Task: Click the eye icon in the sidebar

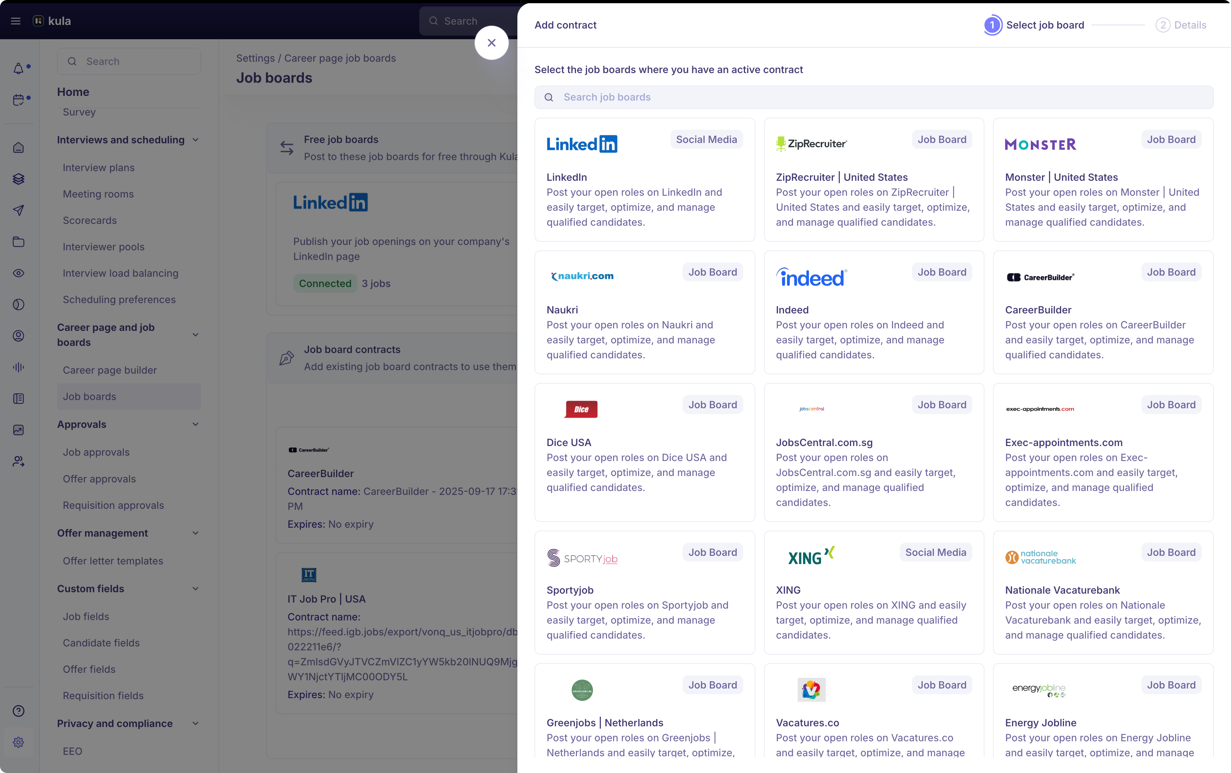Action: pyautogui.click(x=19, y=273)
